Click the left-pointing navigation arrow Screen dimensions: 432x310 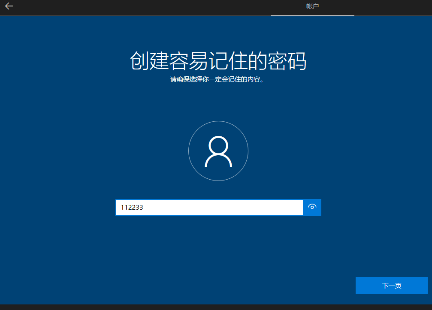pyautogui.click(x=9, y=6)
